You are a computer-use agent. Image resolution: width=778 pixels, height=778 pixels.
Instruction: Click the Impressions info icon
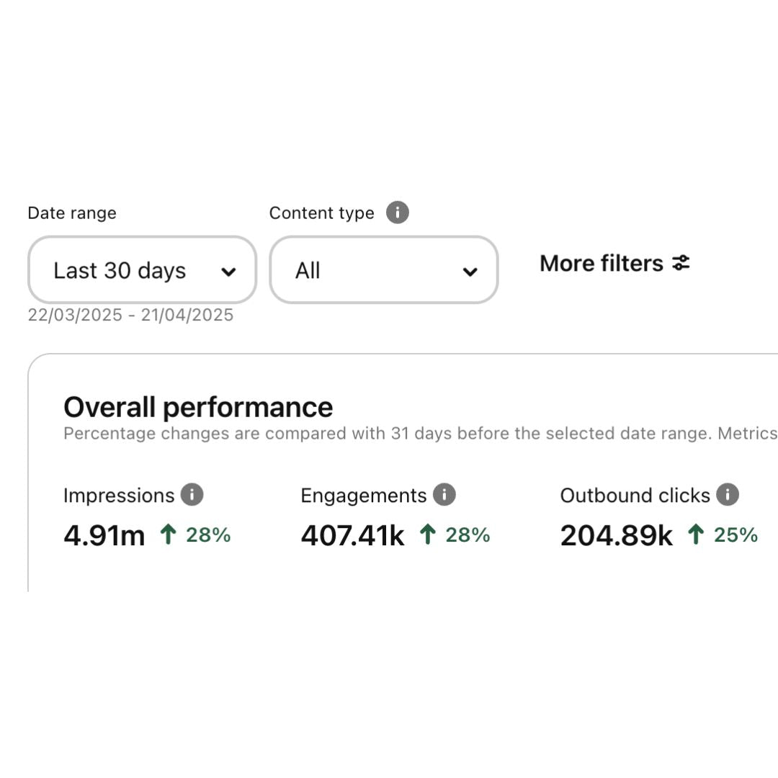pyautogui.click(x=192, y=494)
